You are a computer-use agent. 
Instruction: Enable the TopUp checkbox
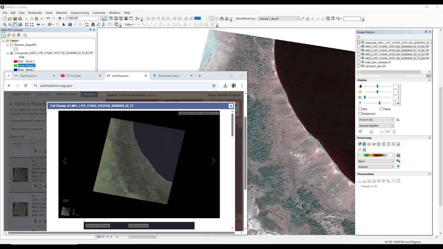[x=381, y=109]
